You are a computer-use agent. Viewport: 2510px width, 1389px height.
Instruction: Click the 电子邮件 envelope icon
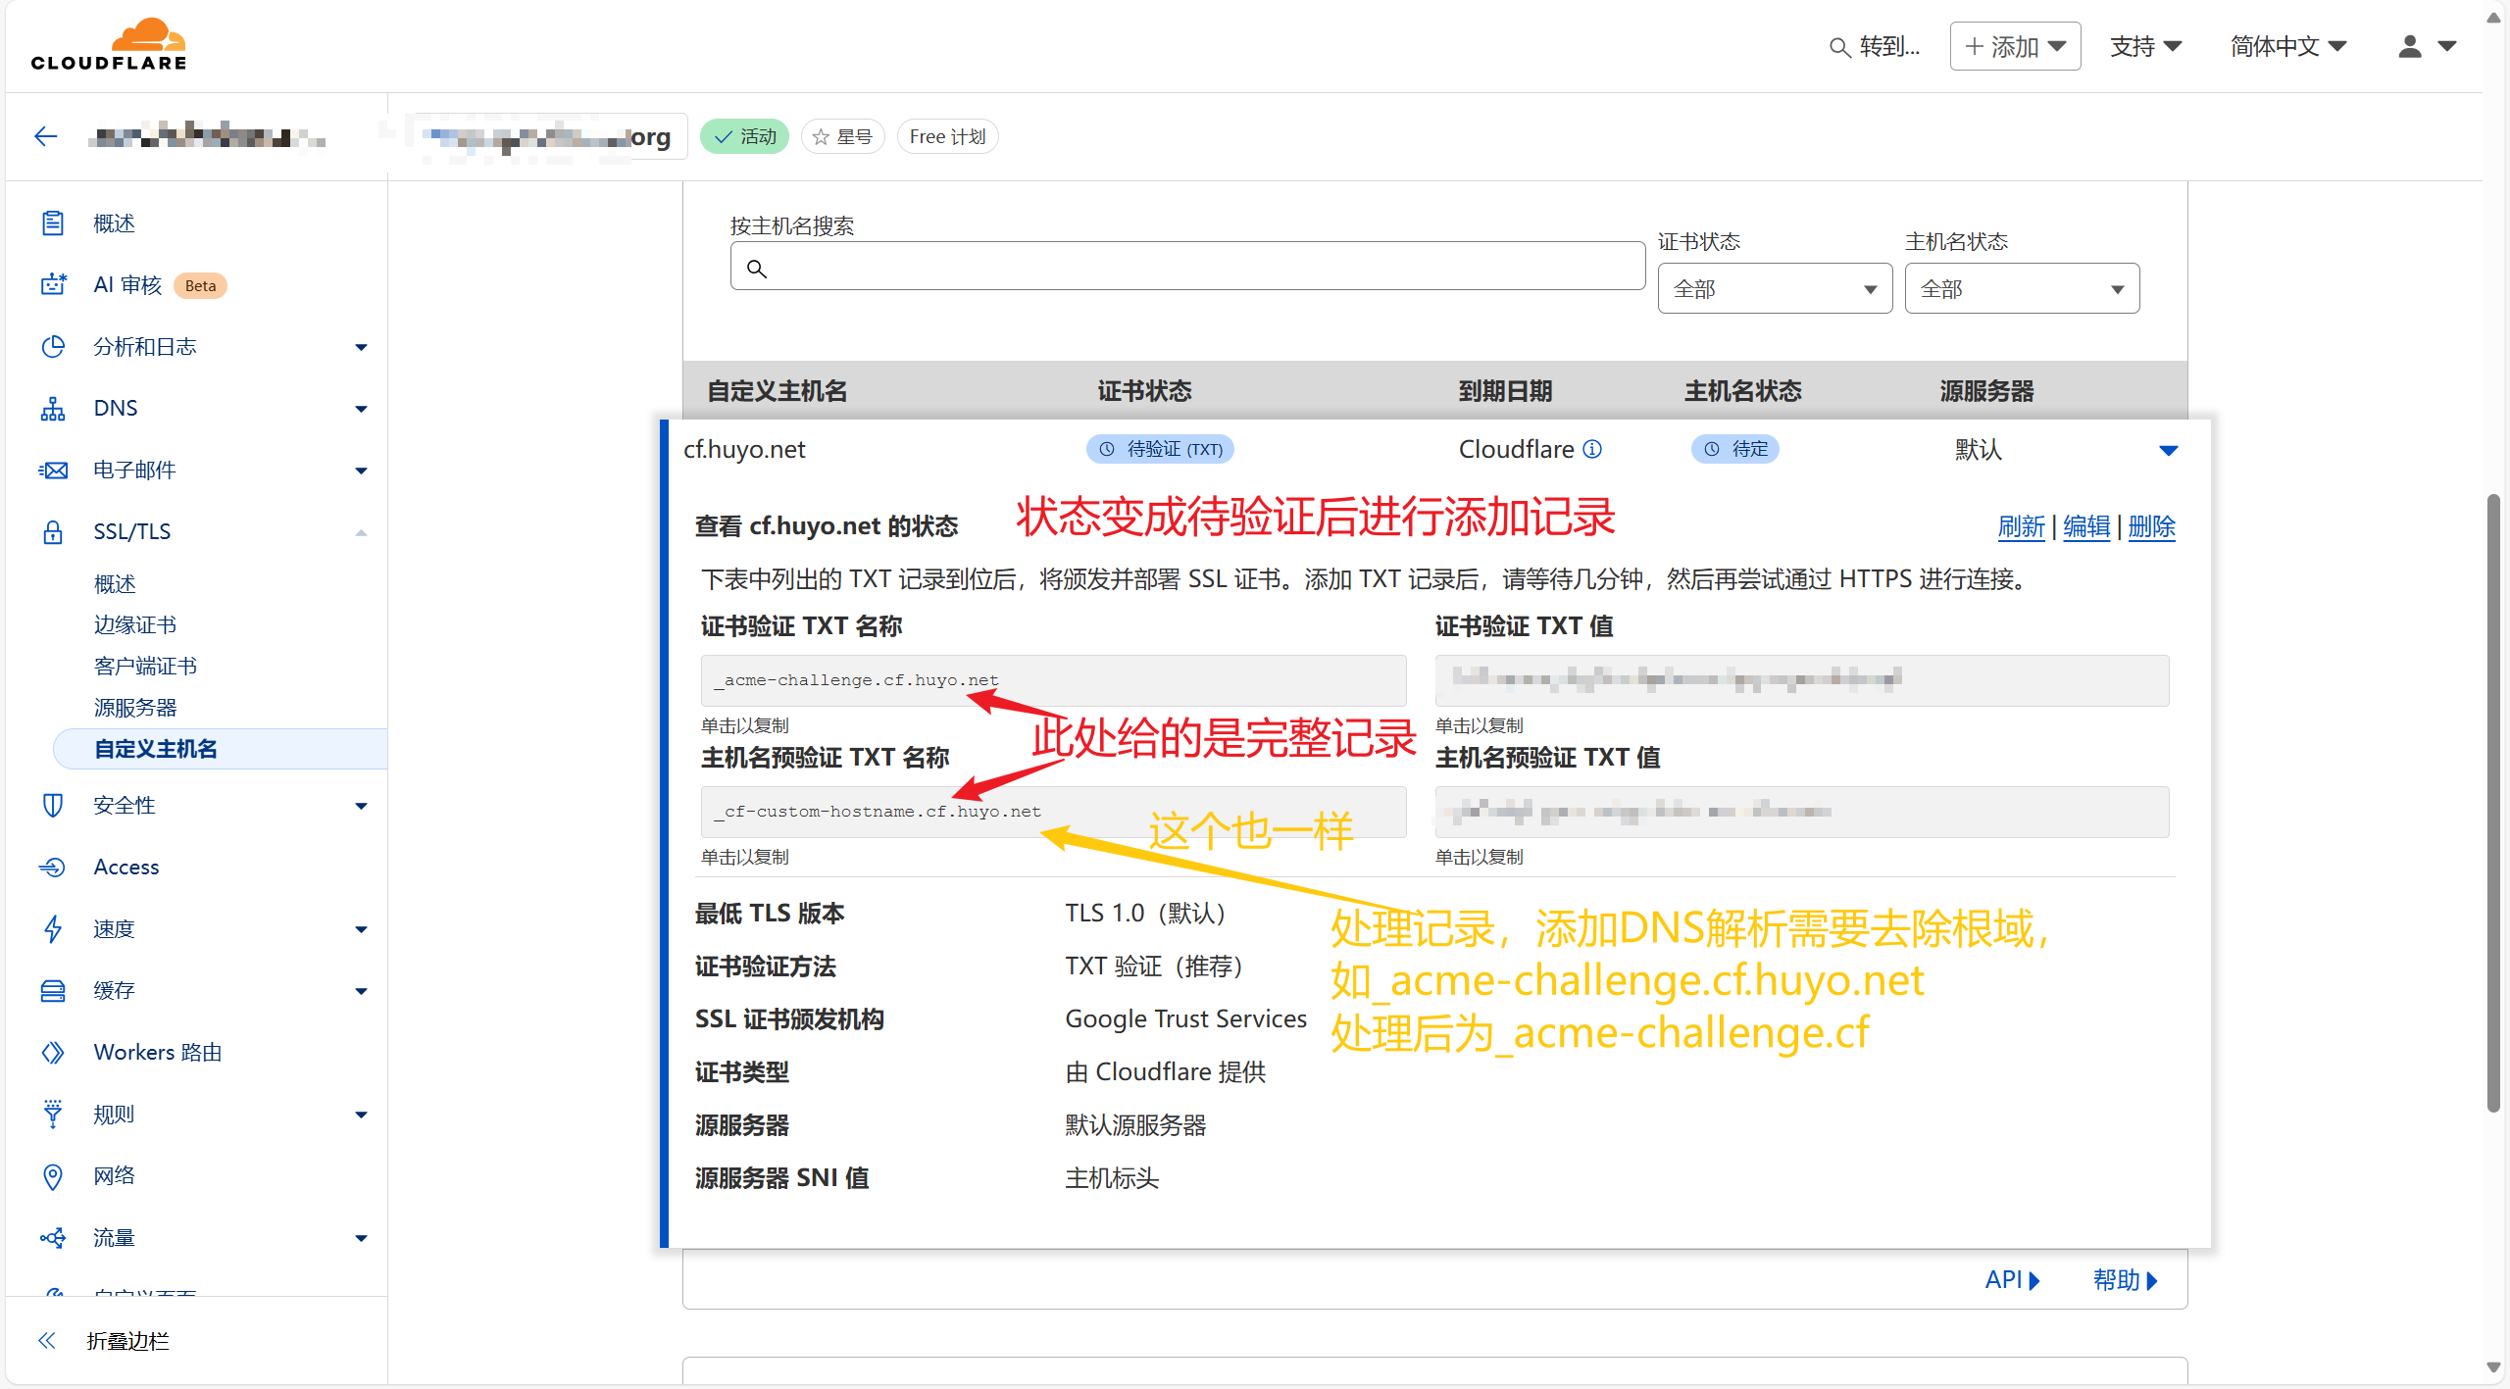(x=53, y=470)
